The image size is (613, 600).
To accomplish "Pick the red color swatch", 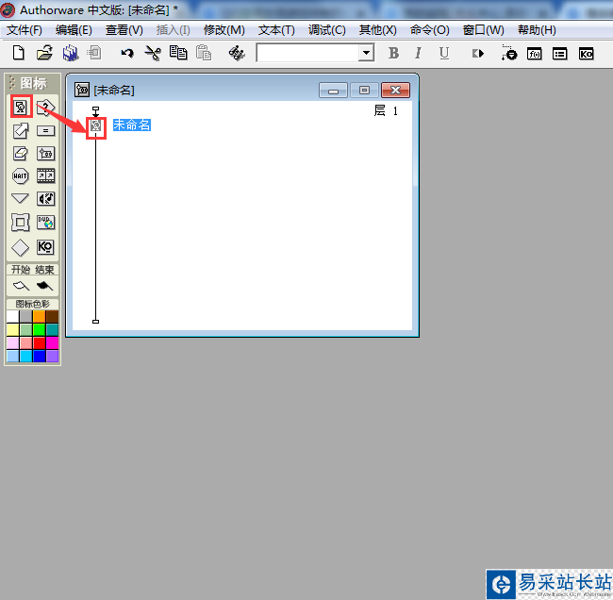I will click(39, 343).
